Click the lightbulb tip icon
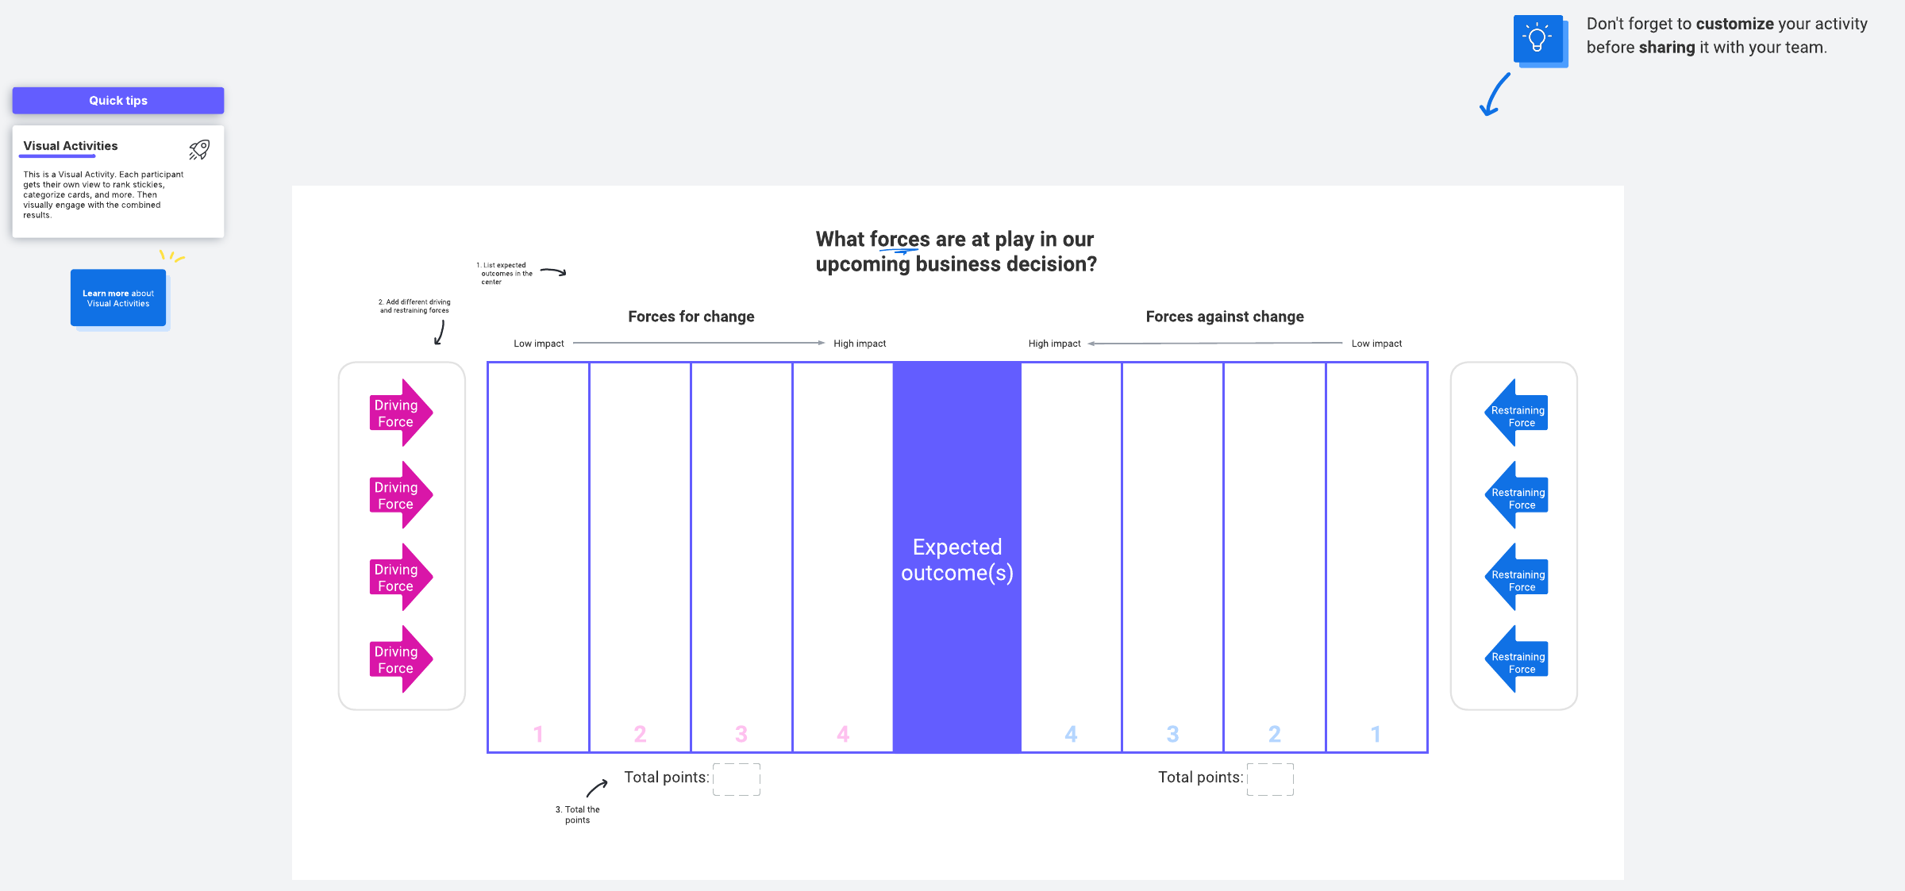 click(1538, 39)
